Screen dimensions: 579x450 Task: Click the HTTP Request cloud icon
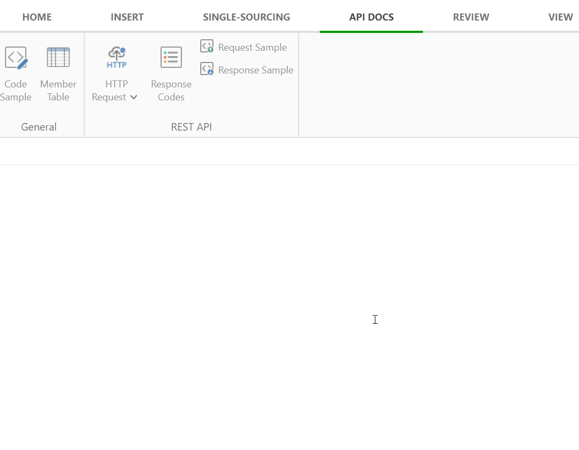tap(116, 56)
